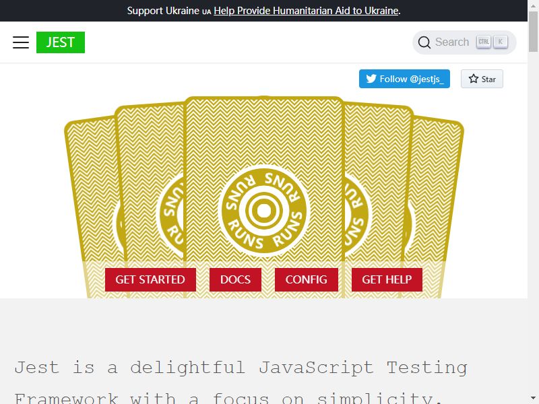Click the Twitter bird icon
This screenshot has height=404, width=539.
(371, 79)
